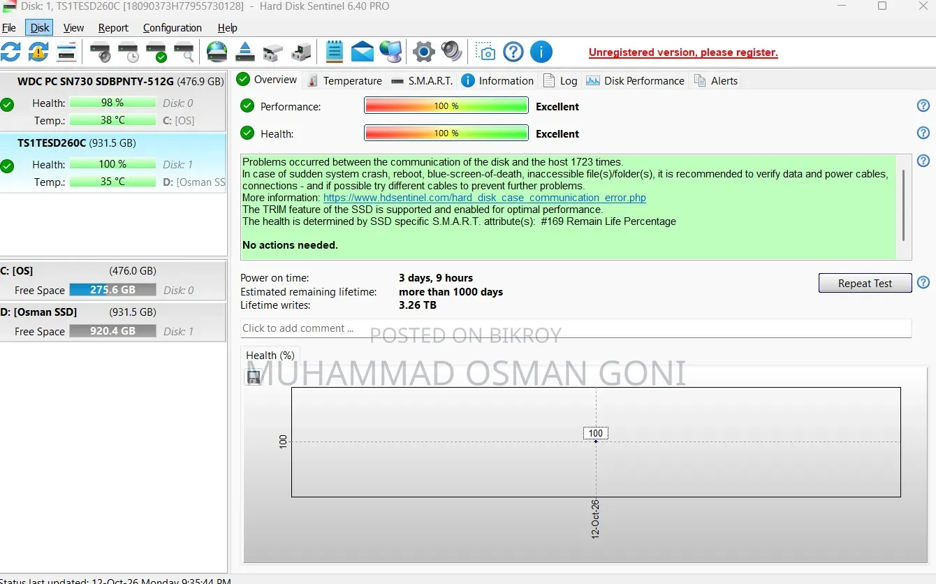Click the blue eject disk toolbar icon
Image resolution: width=936 pixels, height=584 pixels.
pyautogui.click(x=245, y=52)
